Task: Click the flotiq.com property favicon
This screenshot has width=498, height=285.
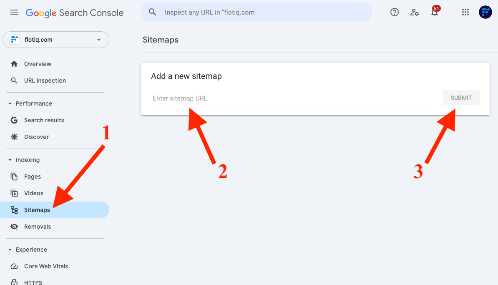Action: point(14,40)
